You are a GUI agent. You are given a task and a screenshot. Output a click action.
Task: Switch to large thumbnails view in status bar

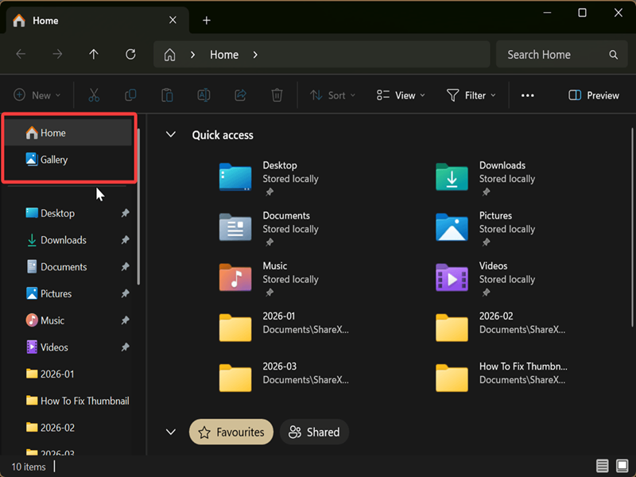622,466
